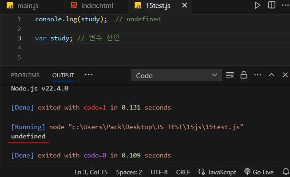Click the [Running] node command line
290x177 pixels.
pyautogui.click(x=127, y=127)
